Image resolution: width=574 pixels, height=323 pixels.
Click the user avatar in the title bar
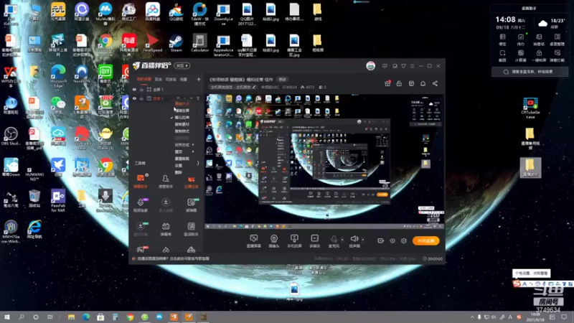click(370, 66)
